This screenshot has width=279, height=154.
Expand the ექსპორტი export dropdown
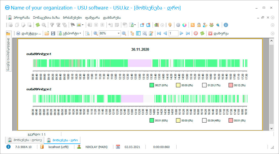click(x=80, y=33)
